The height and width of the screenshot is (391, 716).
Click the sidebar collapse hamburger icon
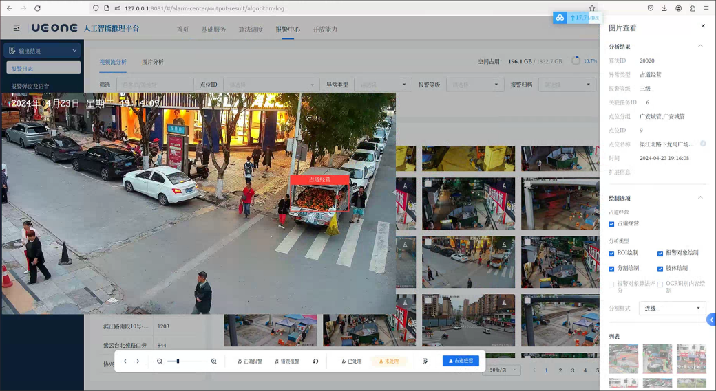click(17, 28)
